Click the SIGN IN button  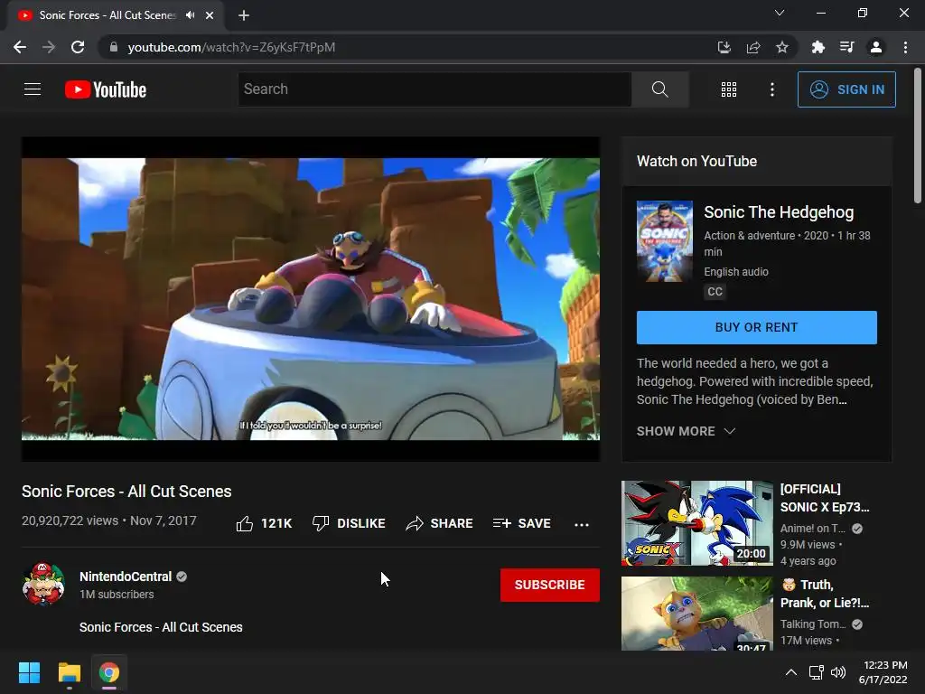(x=846, y=89)
